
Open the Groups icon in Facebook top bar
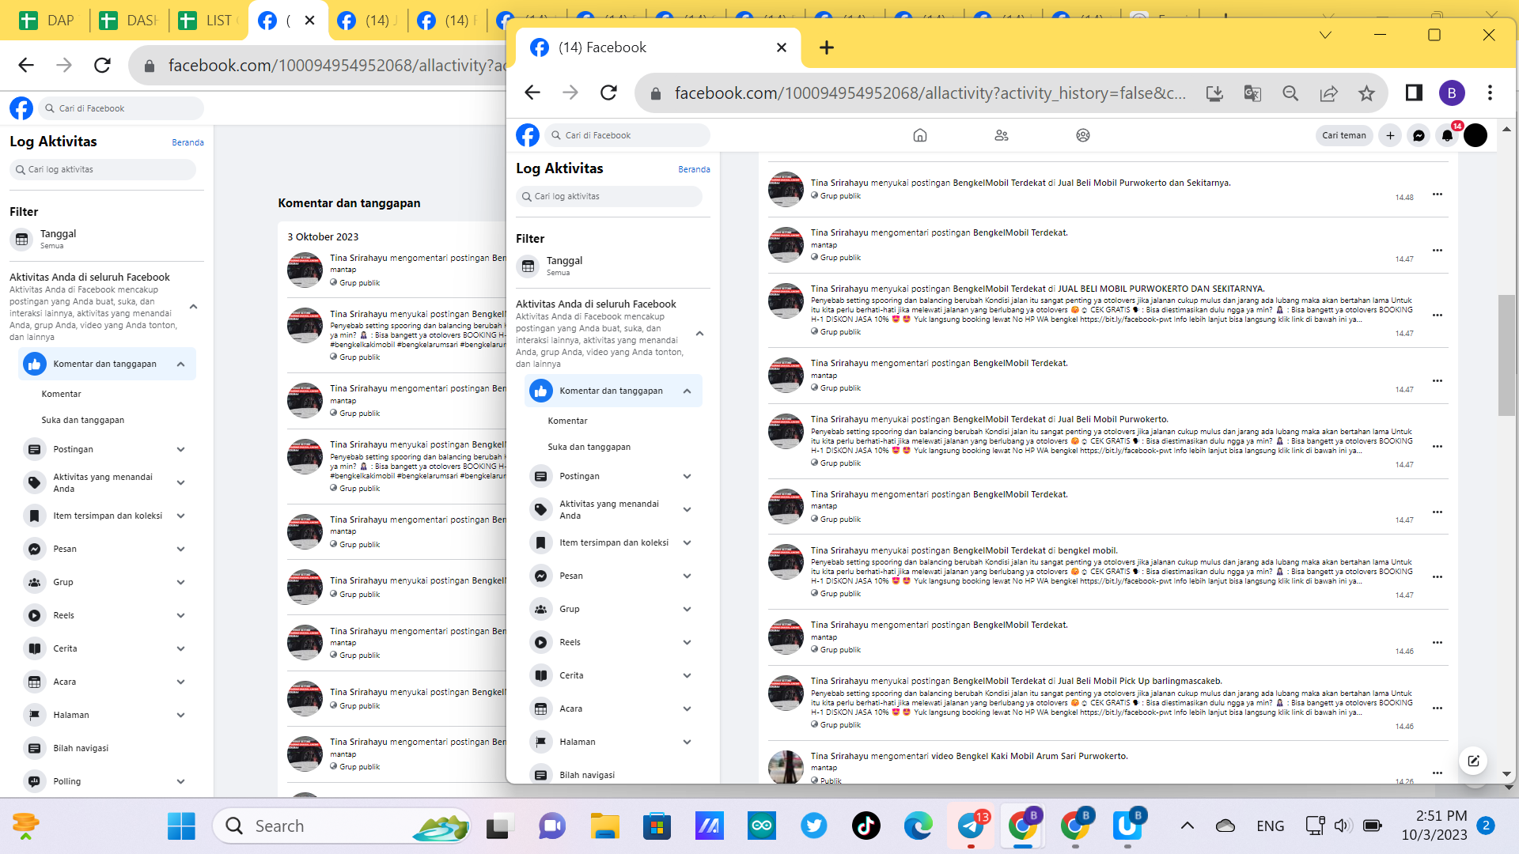tap(1083, 135)
